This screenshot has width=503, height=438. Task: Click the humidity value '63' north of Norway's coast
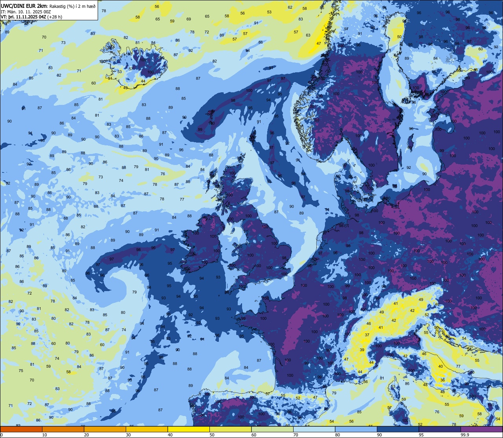(308, 35)
